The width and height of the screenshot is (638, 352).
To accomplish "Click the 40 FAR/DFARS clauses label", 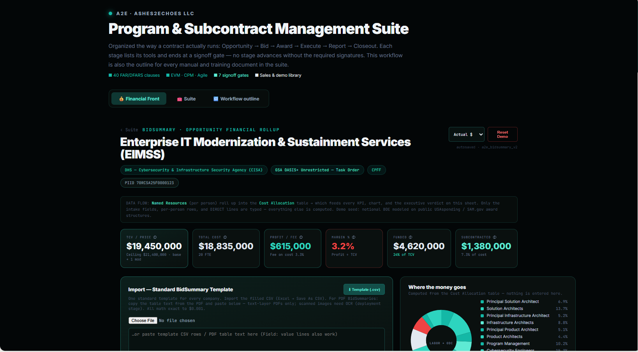I will tap(136, 75).
